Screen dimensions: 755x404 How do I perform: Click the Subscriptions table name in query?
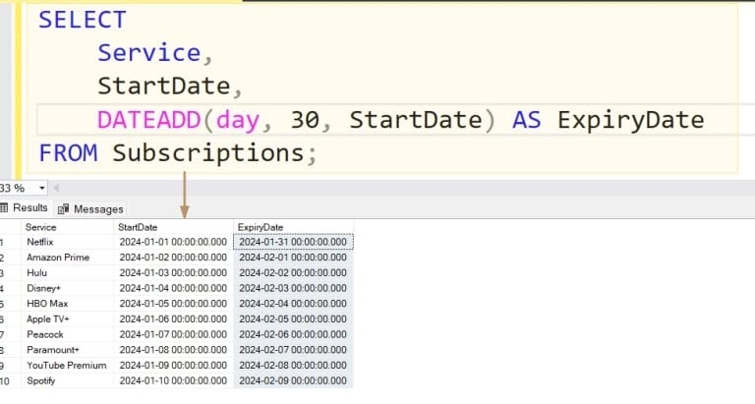tap(208, 153)
